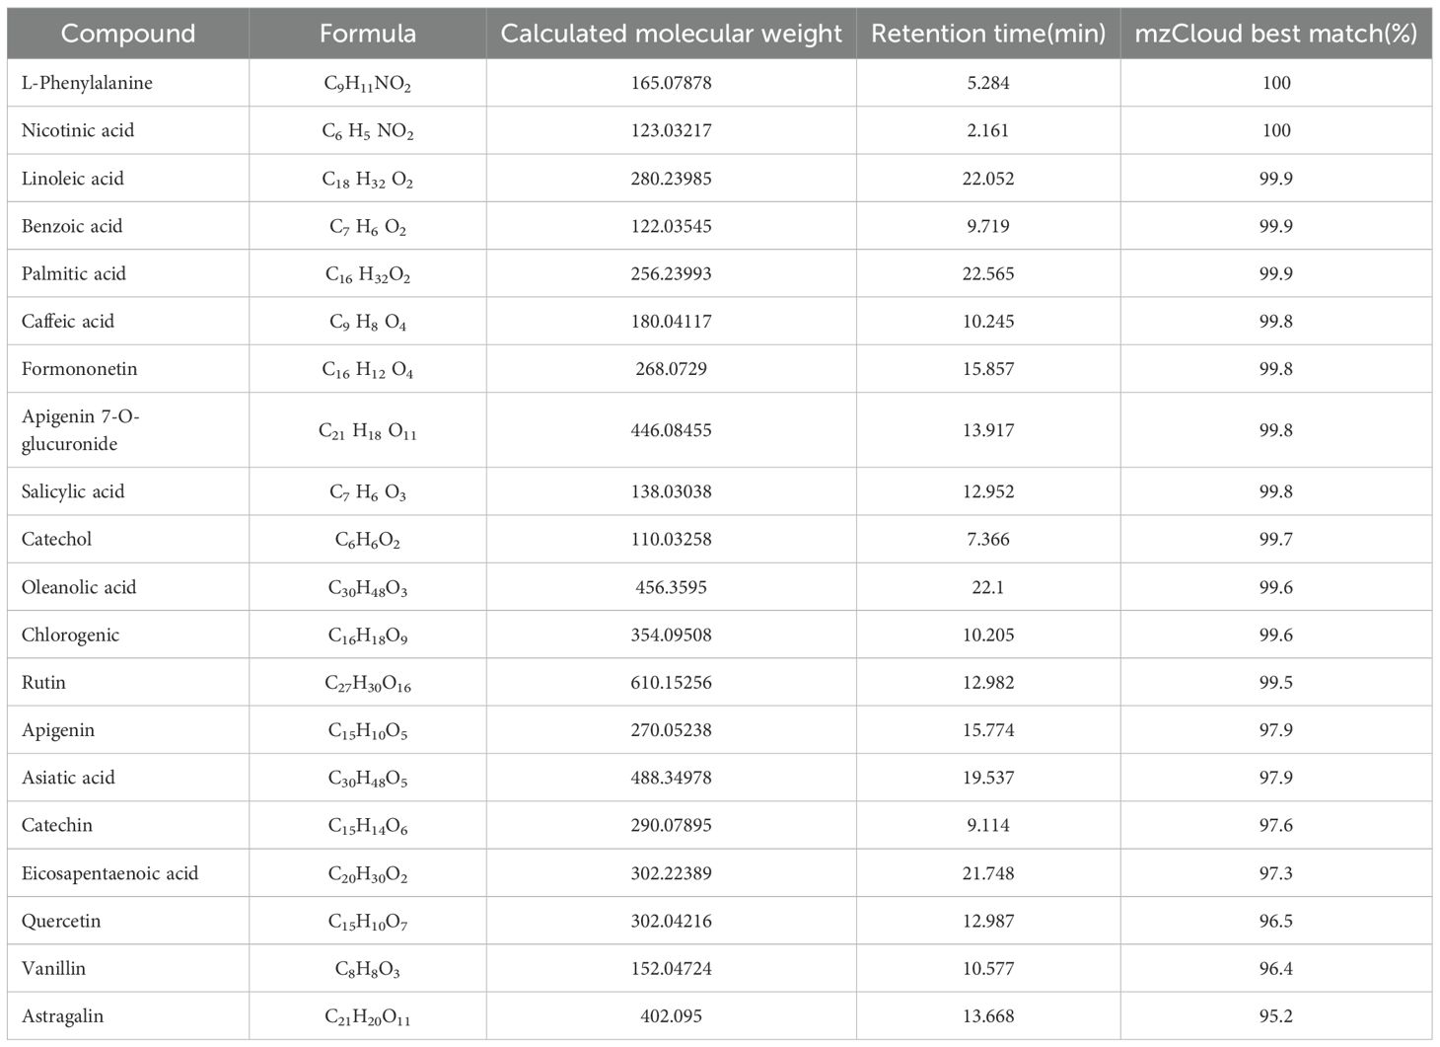Click Palmitic acid's retention time 22.565
Viewport: 1440px width, 1047px height.
[988, 273]
